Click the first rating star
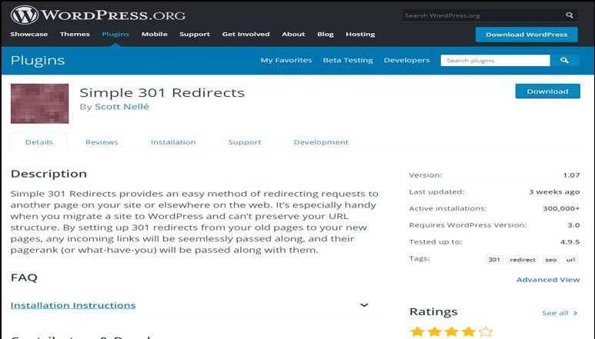Image resolution: width=595 pixels, height=339 pixels. pyautogui.click(x=417, y=332)
